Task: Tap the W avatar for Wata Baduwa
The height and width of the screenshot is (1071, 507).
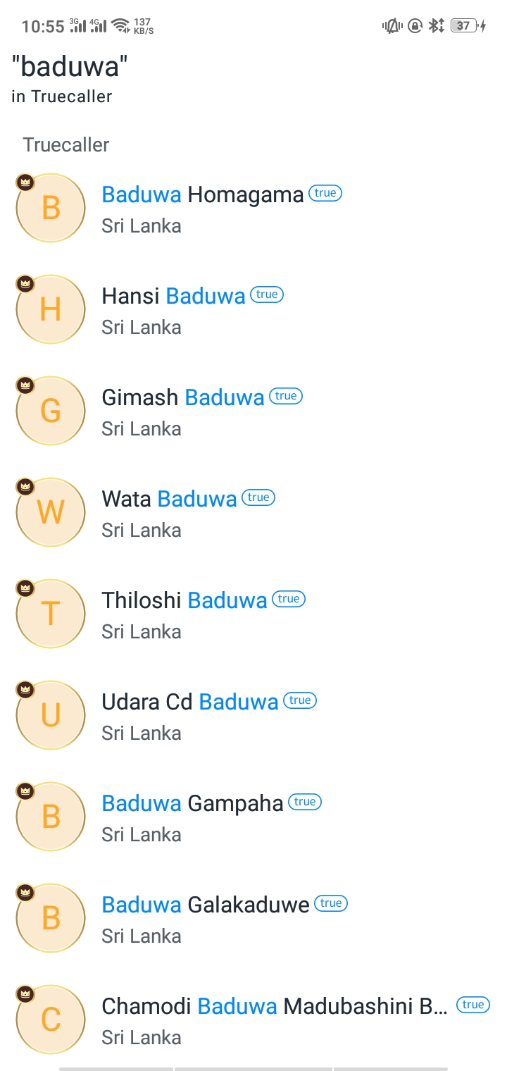Action: pos(51,512)
